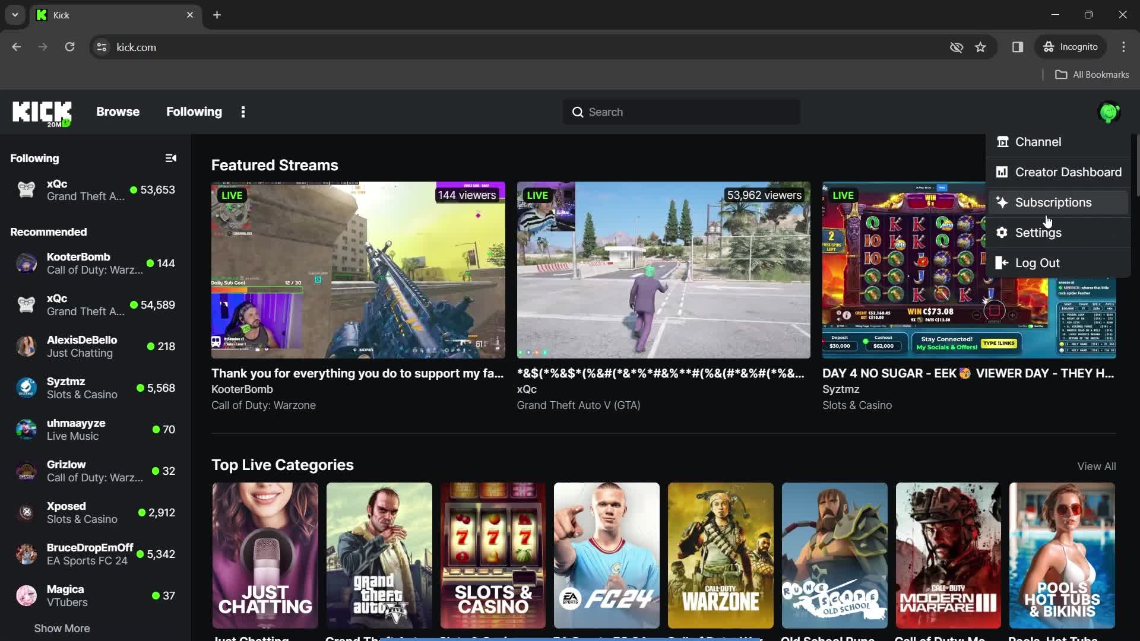Click the Subscriptions menu item
This screenshot has height=641, width=1140.
point(1053,202)
